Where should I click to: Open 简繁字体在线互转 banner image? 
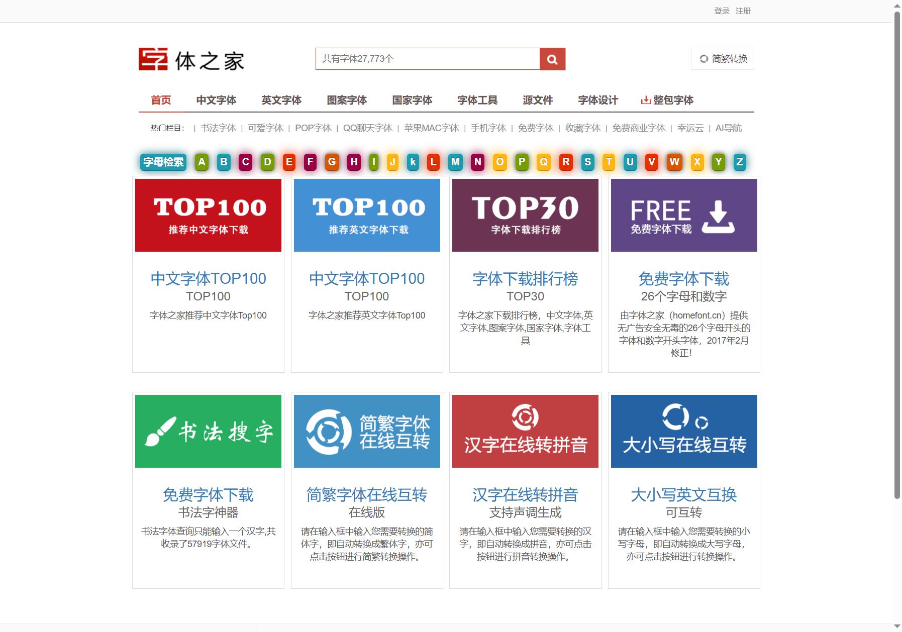point(367,431)
